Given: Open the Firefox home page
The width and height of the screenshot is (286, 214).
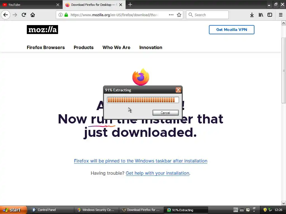Looking at the screenshot, I should point(33,15).
